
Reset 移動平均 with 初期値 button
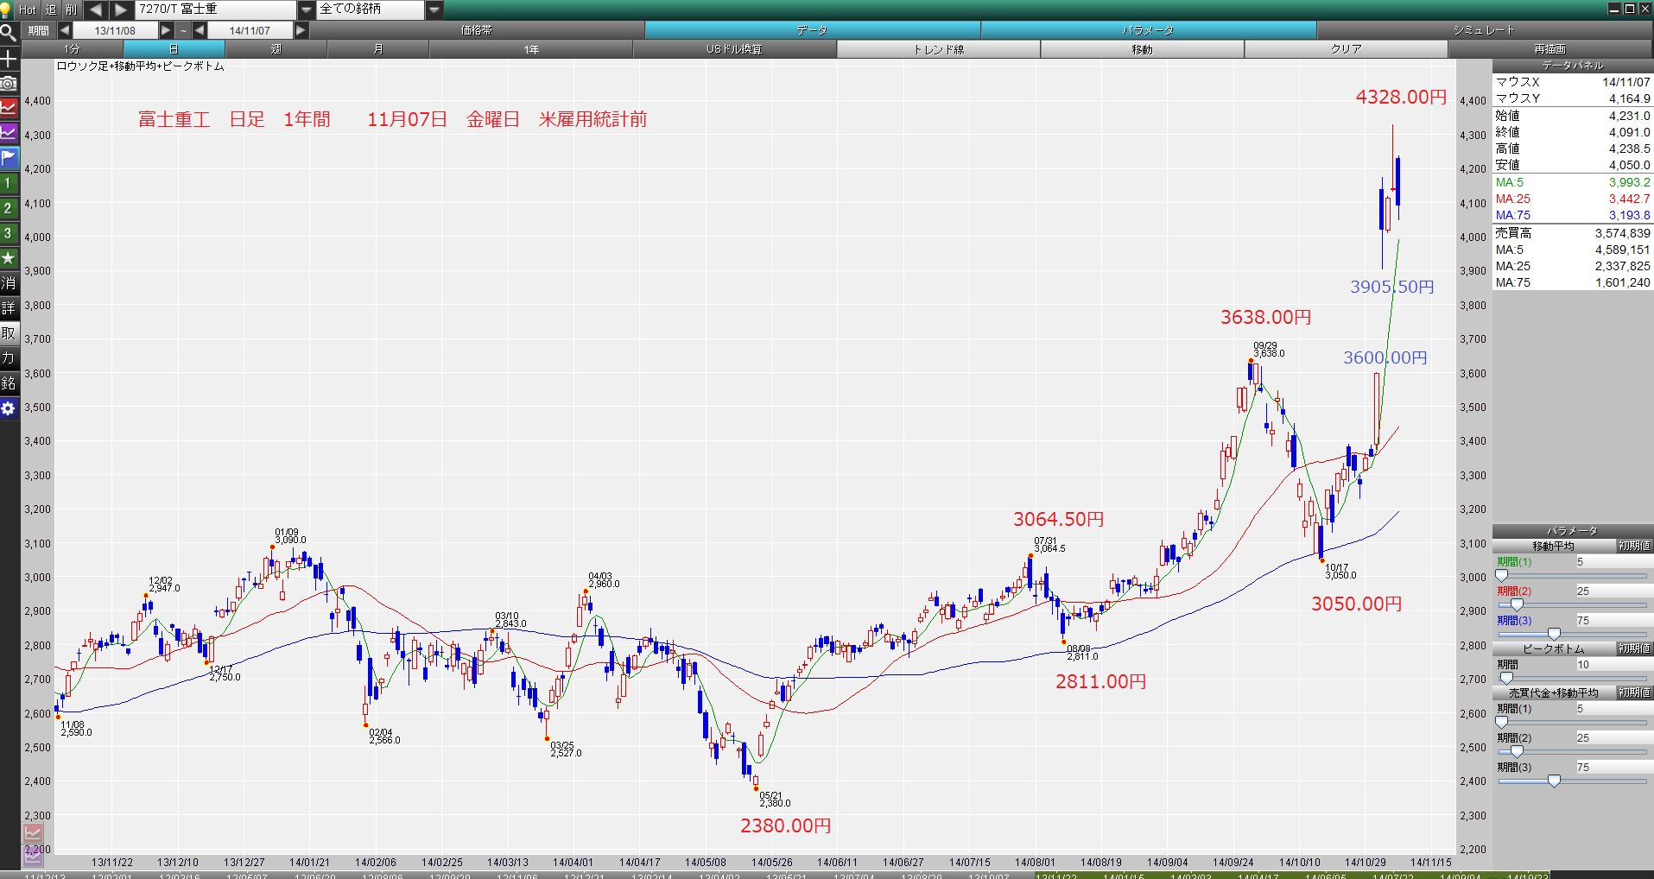coord(1634,546)
